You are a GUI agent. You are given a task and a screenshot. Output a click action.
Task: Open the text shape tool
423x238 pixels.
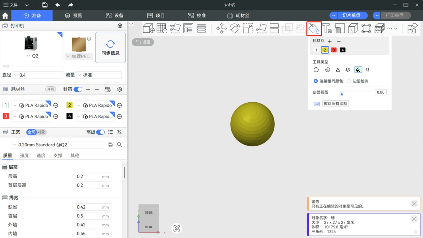pyautogui.click(x=327, y=28)
